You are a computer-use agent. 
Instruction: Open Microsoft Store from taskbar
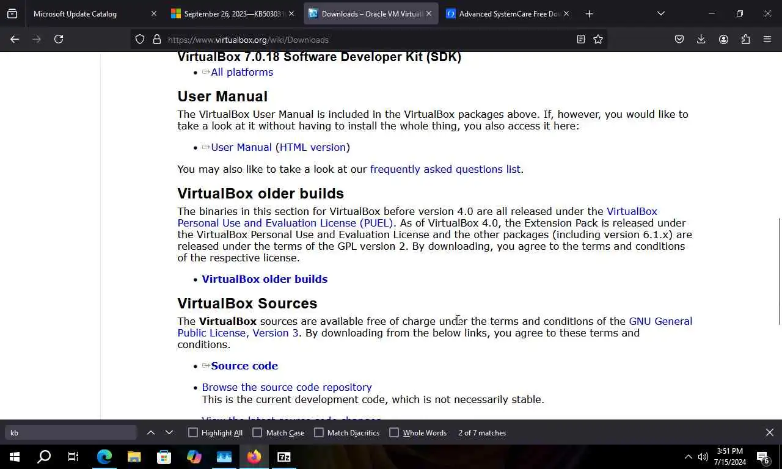[164, 457]
